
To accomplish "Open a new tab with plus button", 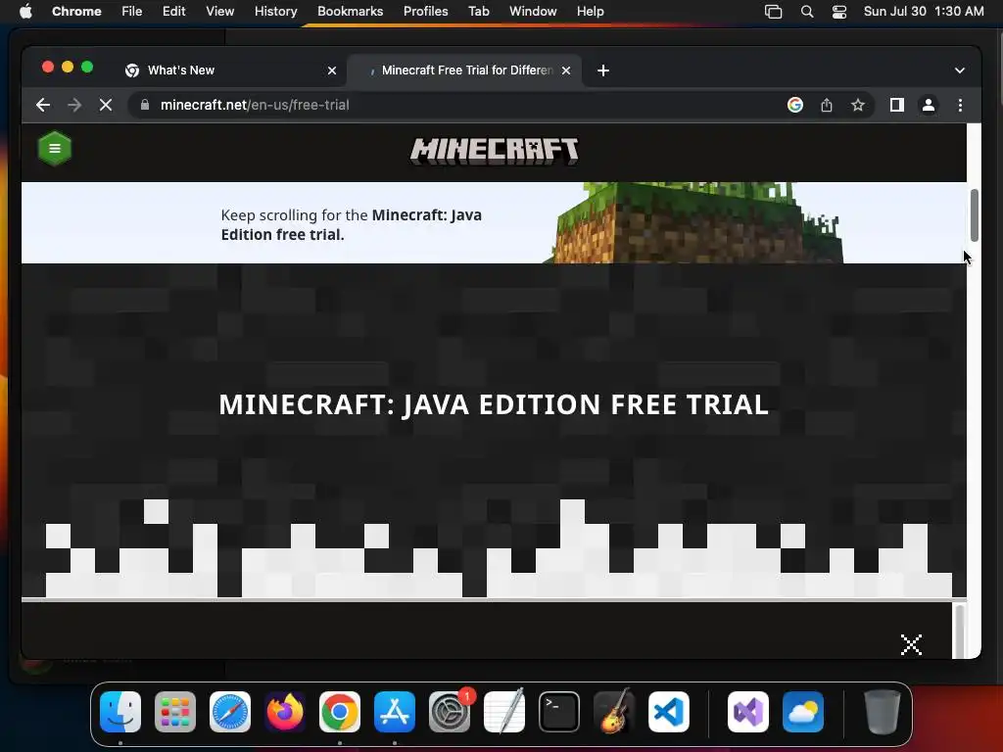I will 603,70.
